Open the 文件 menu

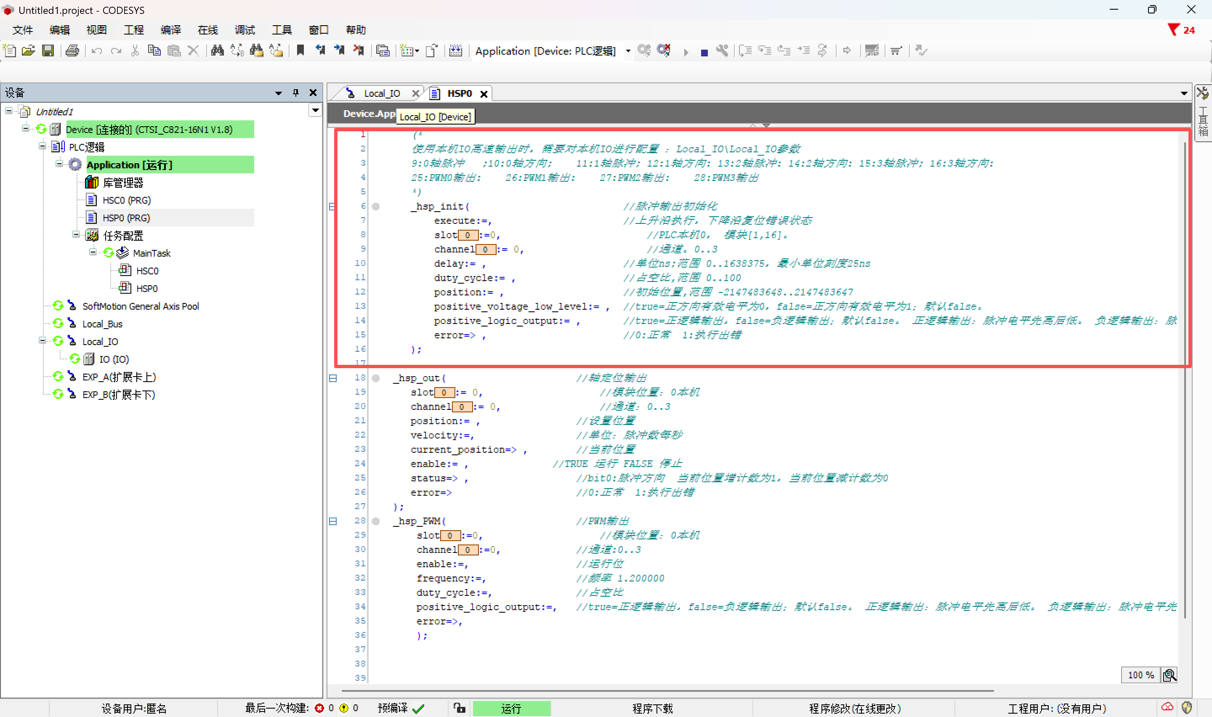(x=23, y=30)
